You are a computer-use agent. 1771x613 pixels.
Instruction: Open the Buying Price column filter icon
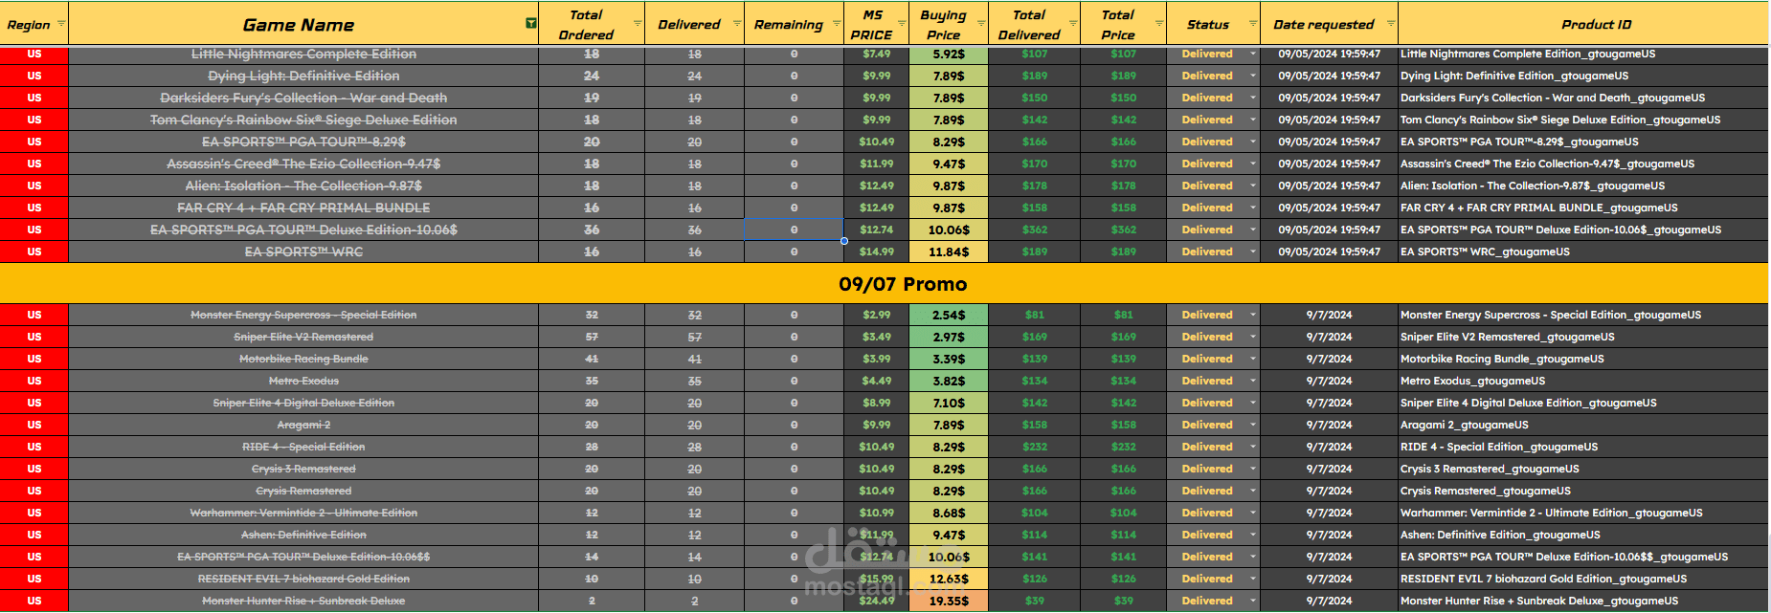(981, 23)
